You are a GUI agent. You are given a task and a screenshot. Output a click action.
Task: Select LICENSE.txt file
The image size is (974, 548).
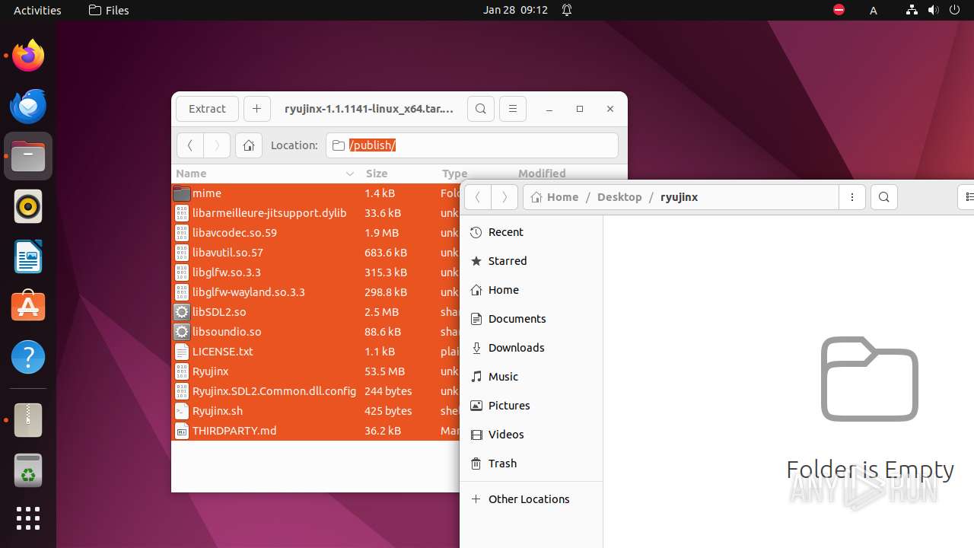pos(316,352)
